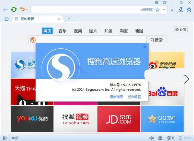Open the 设置 settings button

181,29
